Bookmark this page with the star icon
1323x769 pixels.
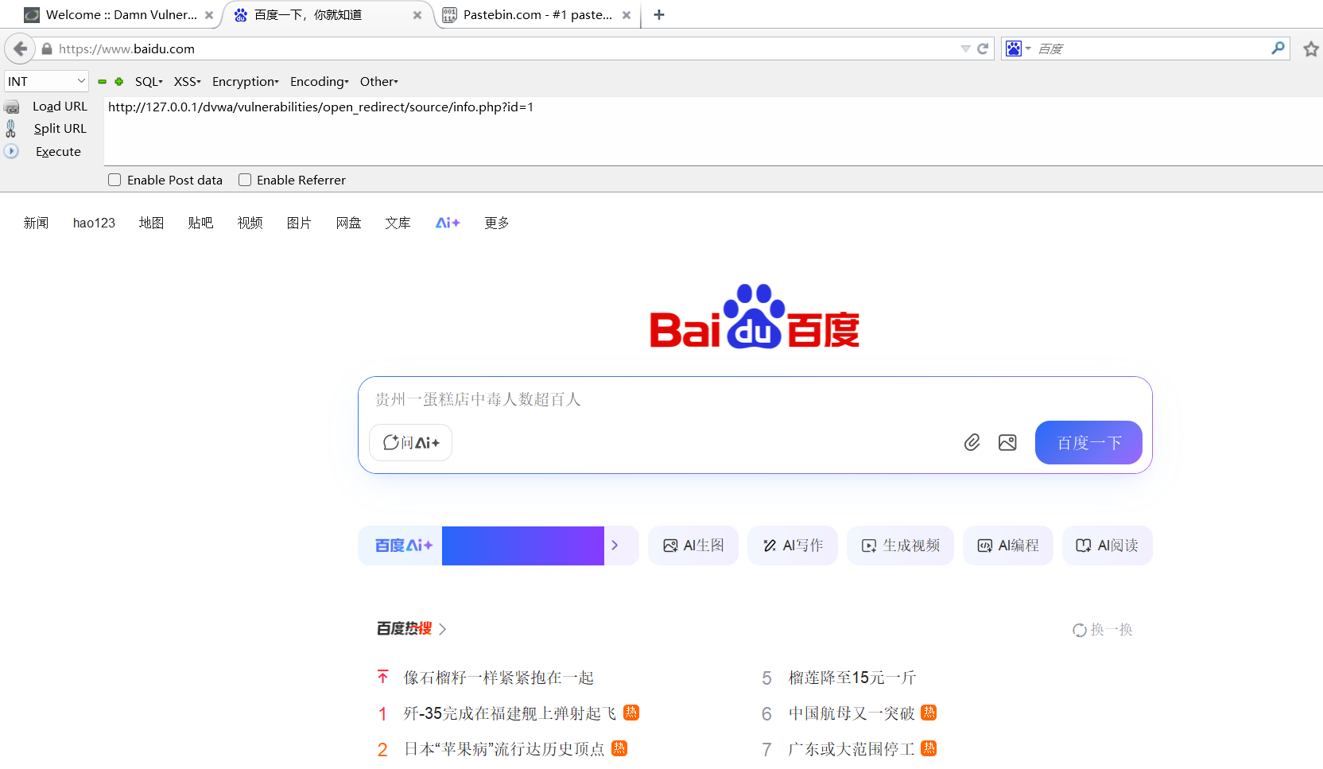[x=1311, y=49]
